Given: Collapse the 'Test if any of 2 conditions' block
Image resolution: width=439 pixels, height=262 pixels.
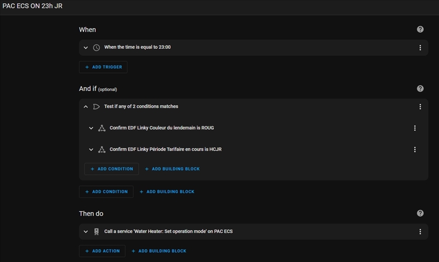Looking at the screenshot, I should pos(86,106).
